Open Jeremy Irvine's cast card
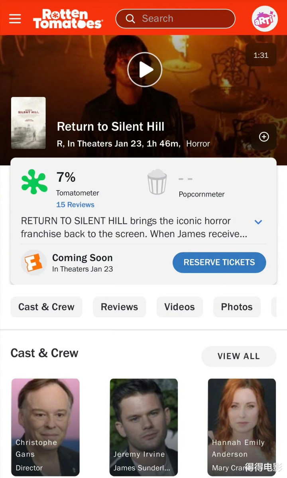The image size is (287, 478). coord(143,427)
